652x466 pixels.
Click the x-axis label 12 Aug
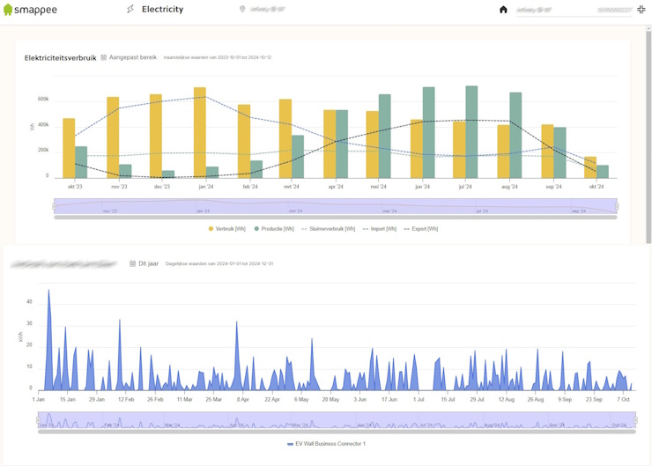(507, 399)
